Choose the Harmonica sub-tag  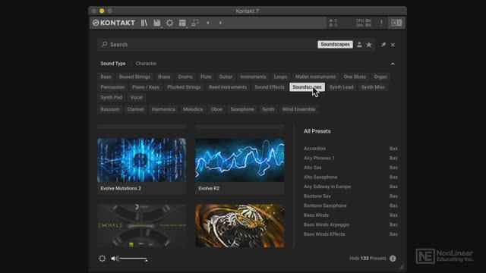163,109
